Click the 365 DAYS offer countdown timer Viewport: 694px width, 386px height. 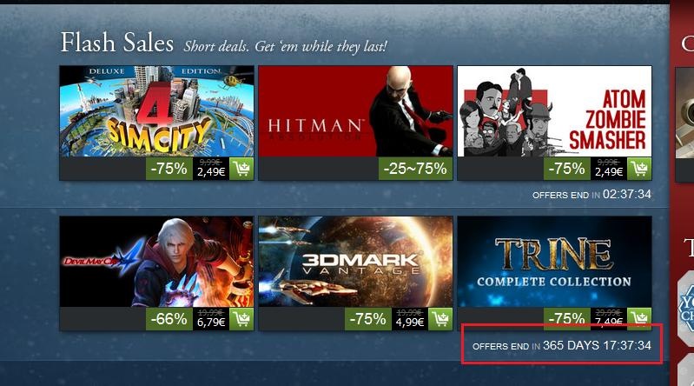tap(597, 345)
